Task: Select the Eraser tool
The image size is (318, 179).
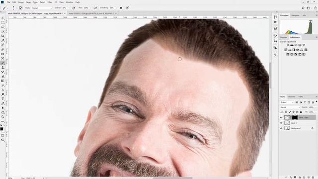Action: [x=2, y=77]
